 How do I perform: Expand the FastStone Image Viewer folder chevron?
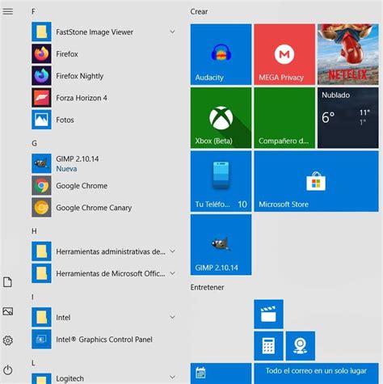click(x=172, y=32)
